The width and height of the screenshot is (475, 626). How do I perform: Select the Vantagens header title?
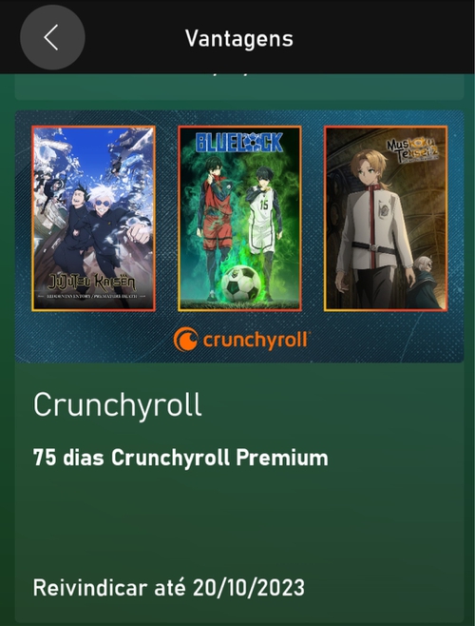coord(239,39)
